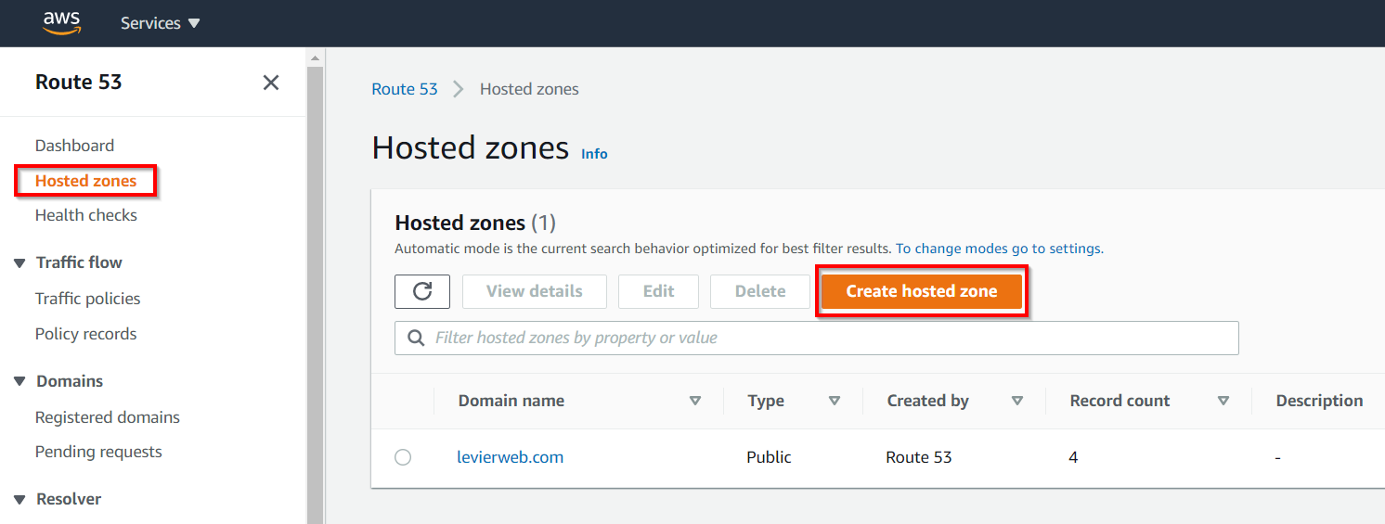The image size is (1385, 524).
Task: Go to Health checks
Action: [86, 215]
